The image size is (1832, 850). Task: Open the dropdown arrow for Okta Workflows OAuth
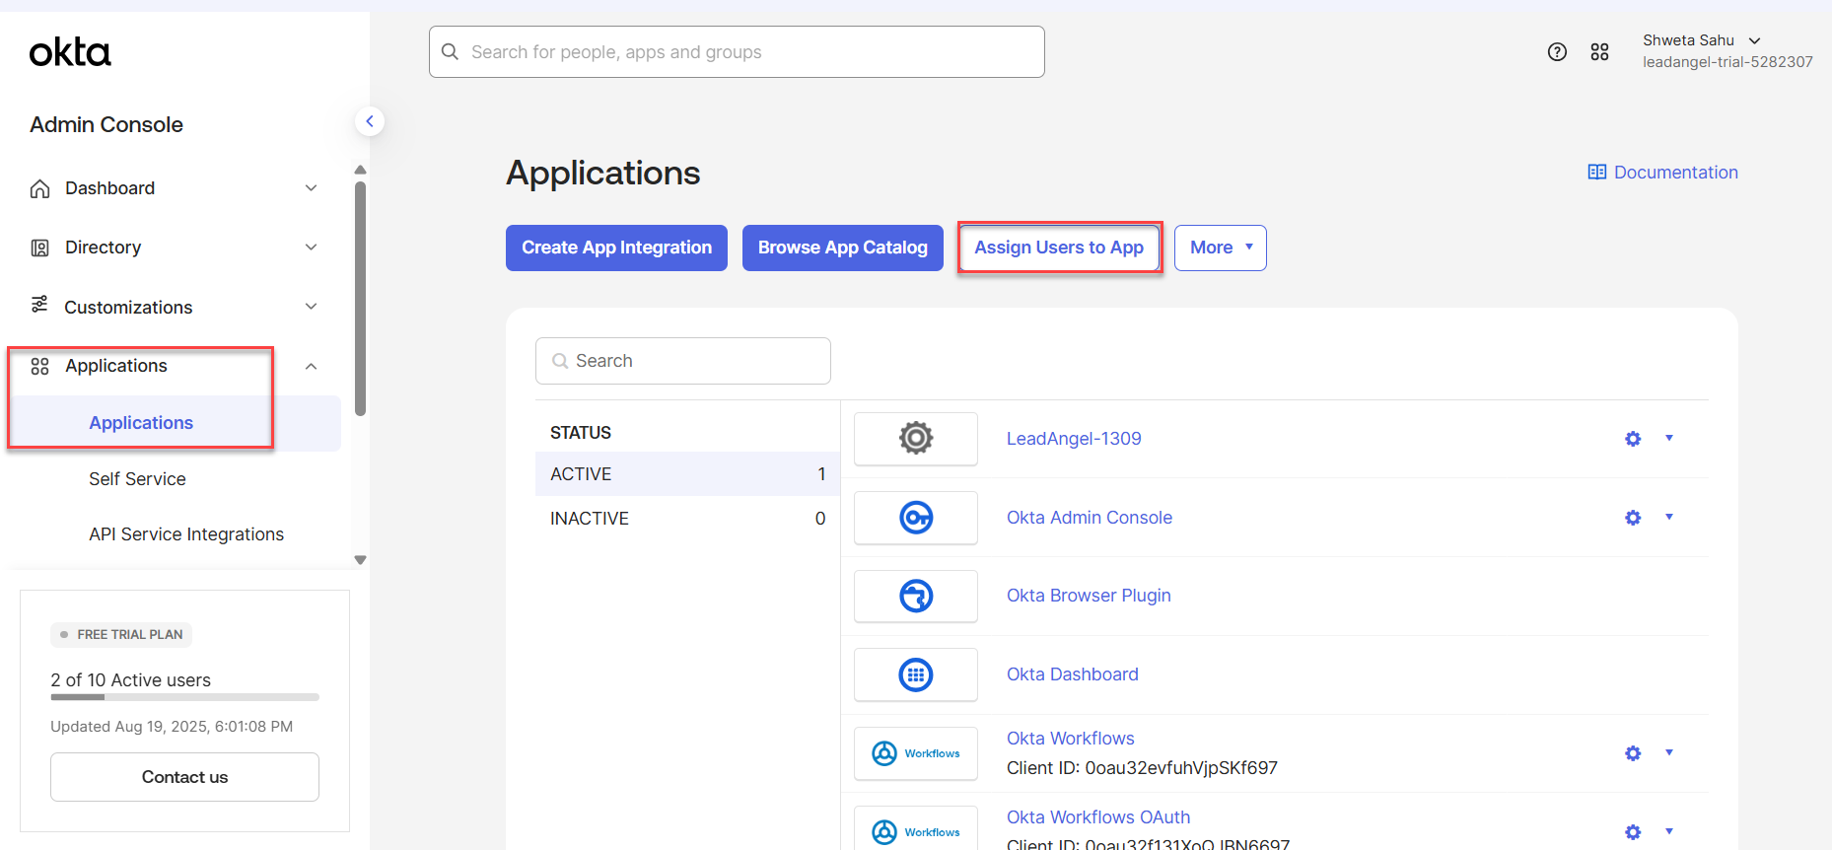click(1669, 831)
